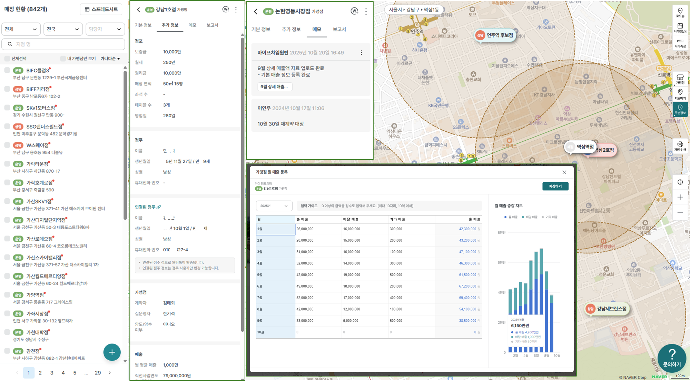Select 기본 정보 tab in 강남1호점 panel
The height and width of the screenshot is (381, 690).
143,25
